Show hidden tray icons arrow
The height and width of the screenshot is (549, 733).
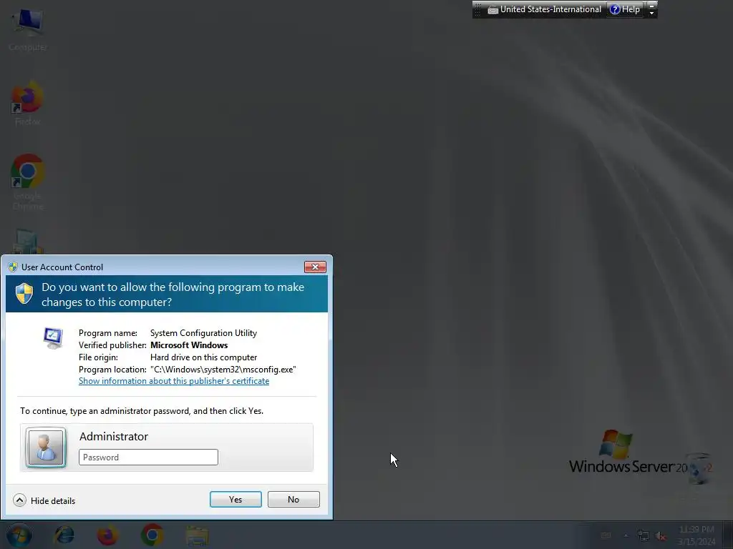click(626, 535)
